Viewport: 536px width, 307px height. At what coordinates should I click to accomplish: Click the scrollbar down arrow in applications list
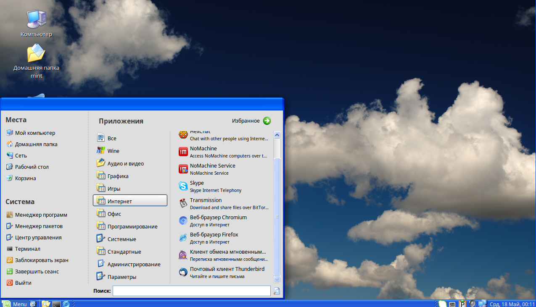click(x=277, y=279)
